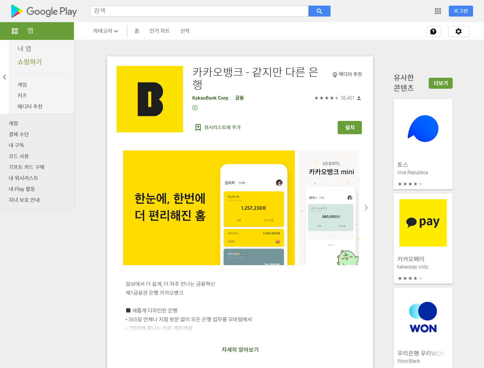Show next screenshot with right chevron
Image resolution: width=484 pixels, height=368 pixels.
tap(366, 208)
